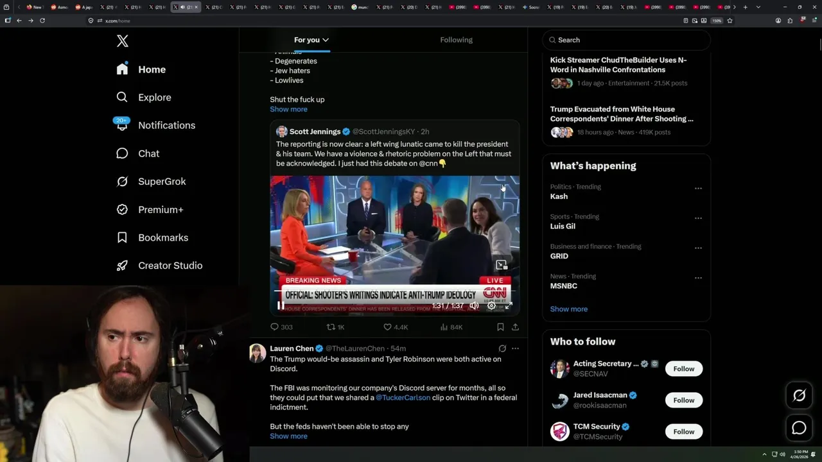Image resolution: width=822 pixels, height=462 pixels.
Task: Enable picture-in-picture on the CNN video
Action: tap(502, 265)
